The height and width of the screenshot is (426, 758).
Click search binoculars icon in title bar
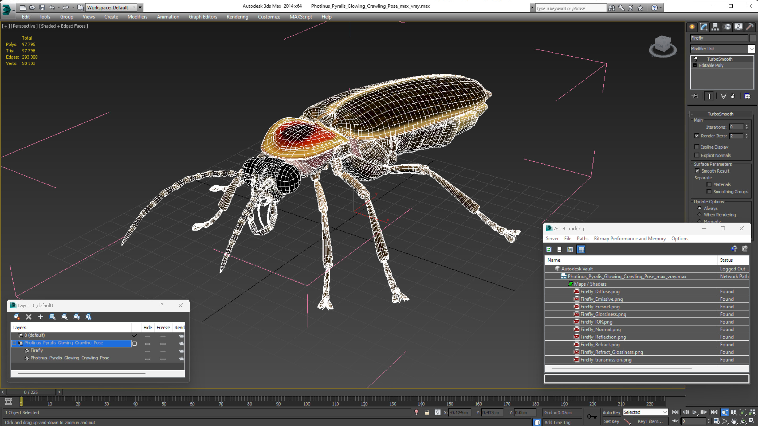coord(611,8)
